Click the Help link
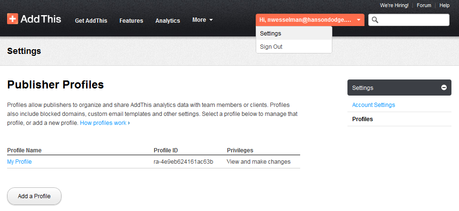 (444, 5)
